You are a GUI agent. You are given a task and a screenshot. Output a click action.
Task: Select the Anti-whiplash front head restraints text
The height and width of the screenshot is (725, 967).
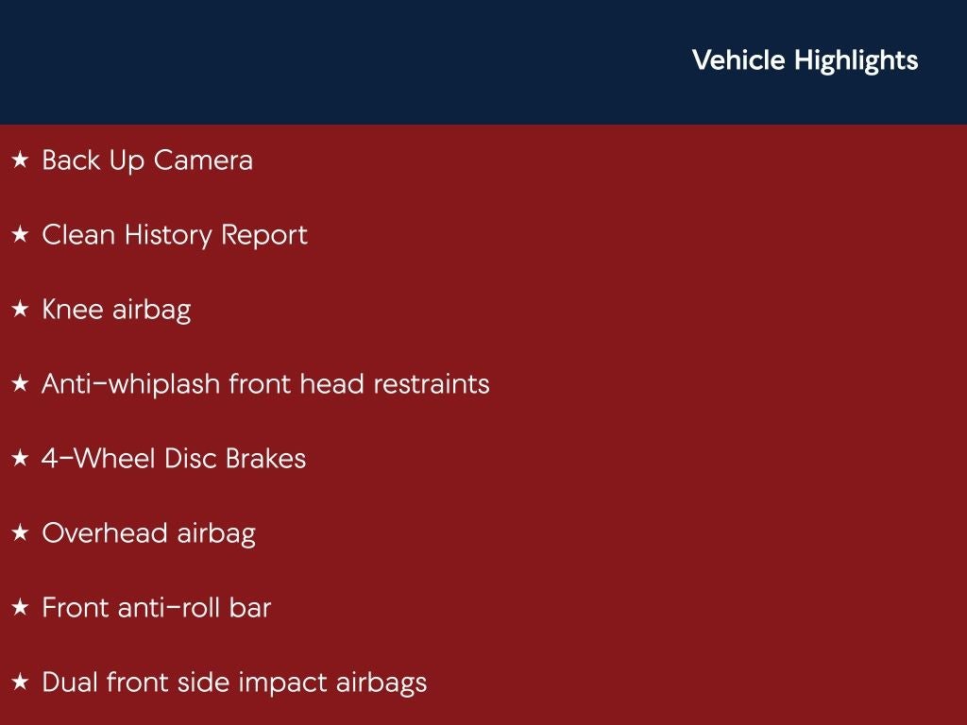click(x=265, y=384)
